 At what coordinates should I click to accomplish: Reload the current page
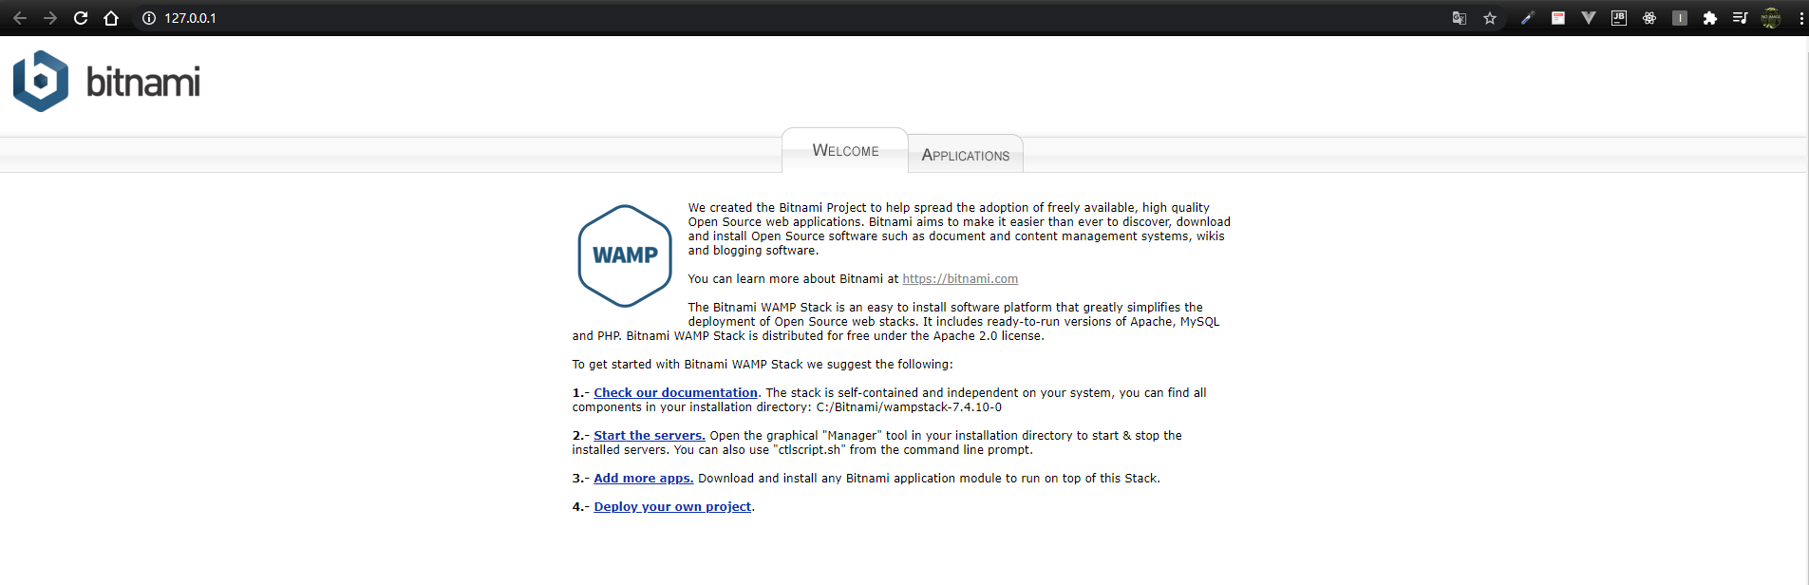click(81, 18)
